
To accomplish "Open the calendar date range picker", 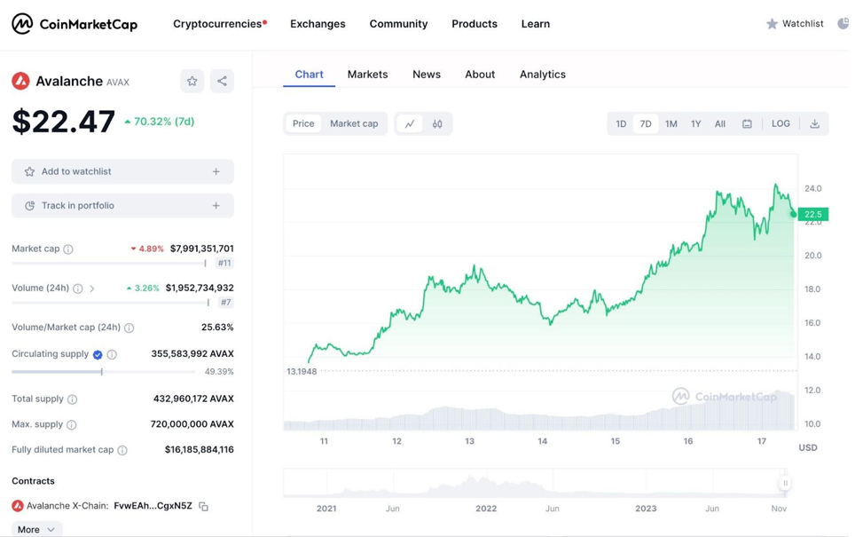I will pos(747,124).
